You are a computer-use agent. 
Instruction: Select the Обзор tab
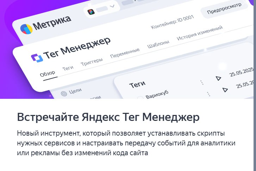[48, 74]
